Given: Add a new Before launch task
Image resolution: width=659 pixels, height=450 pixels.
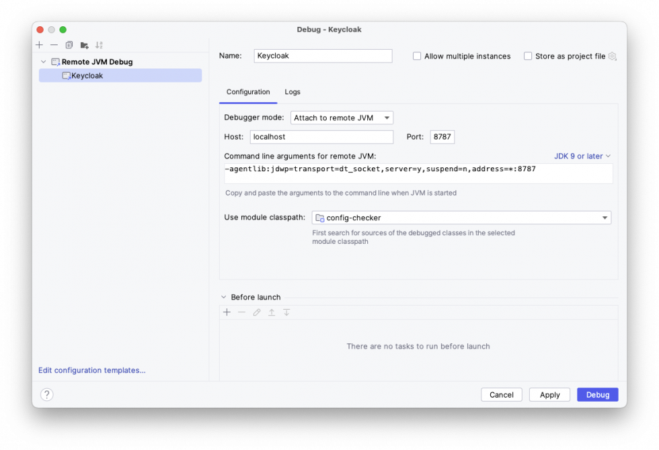Looking at the screenshot, I should coord(227,312).
